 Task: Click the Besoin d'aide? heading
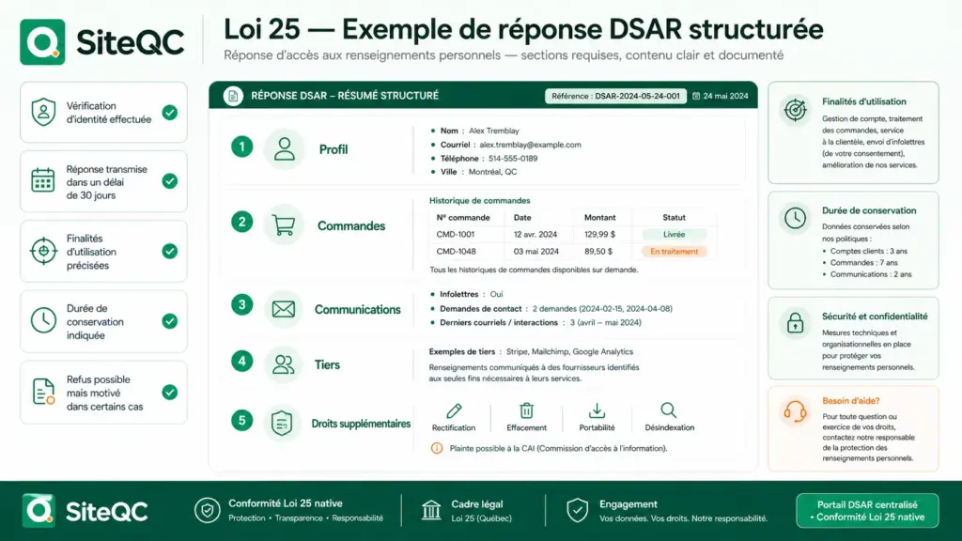pos(850,400)
